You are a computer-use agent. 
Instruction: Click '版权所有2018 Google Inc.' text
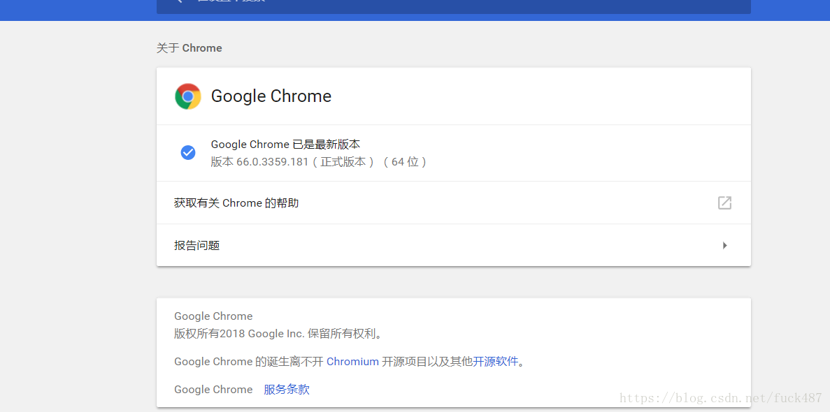(x=239, y=334)
